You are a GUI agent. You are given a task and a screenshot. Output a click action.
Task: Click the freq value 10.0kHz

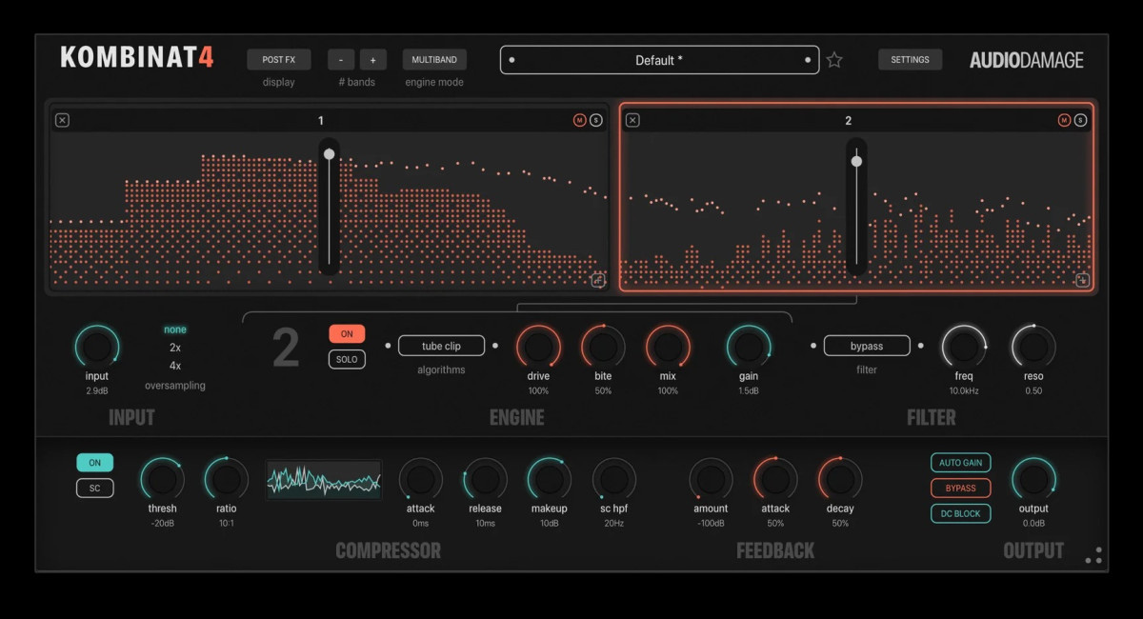(964, 391)
